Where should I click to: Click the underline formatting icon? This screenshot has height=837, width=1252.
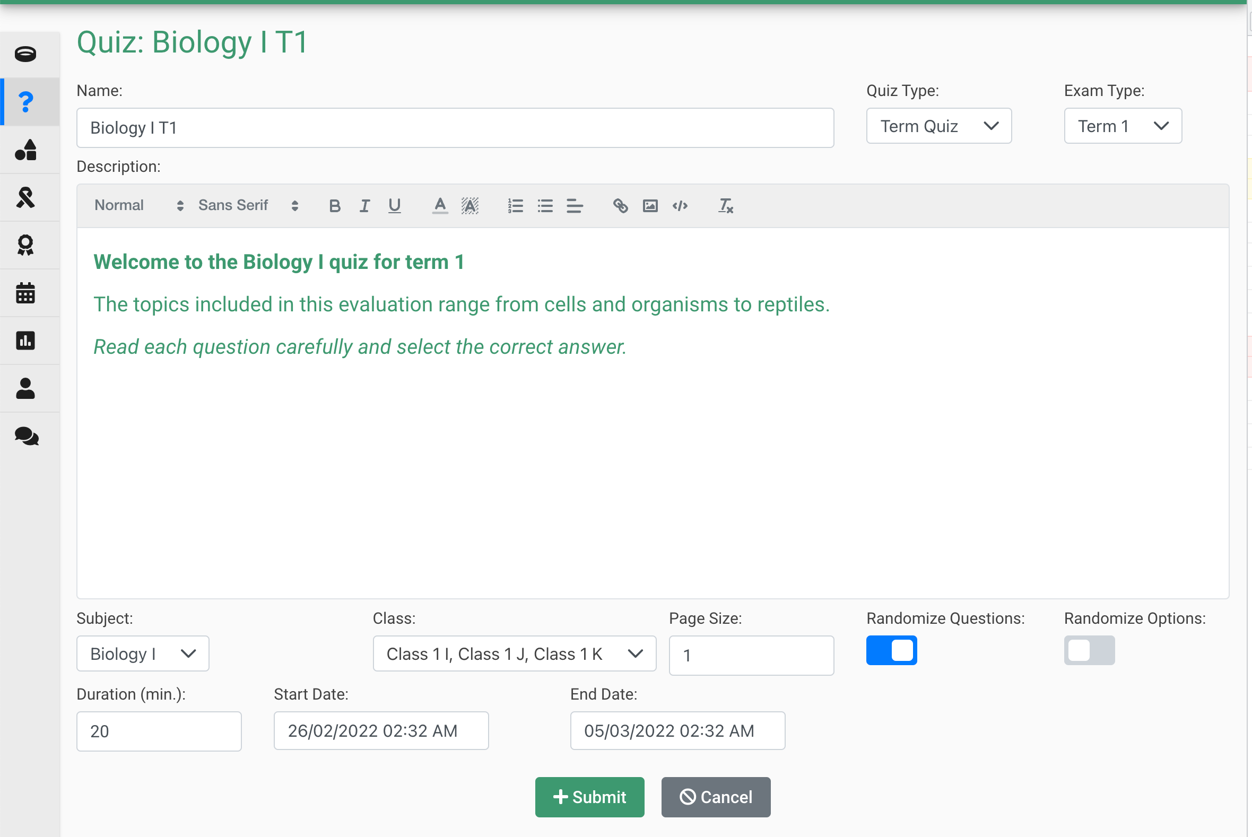click(395, 205)
